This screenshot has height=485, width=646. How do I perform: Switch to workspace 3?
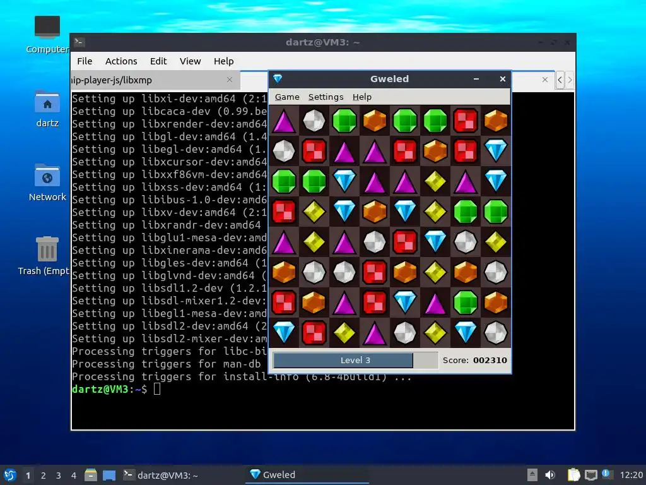tap(59, 476)
